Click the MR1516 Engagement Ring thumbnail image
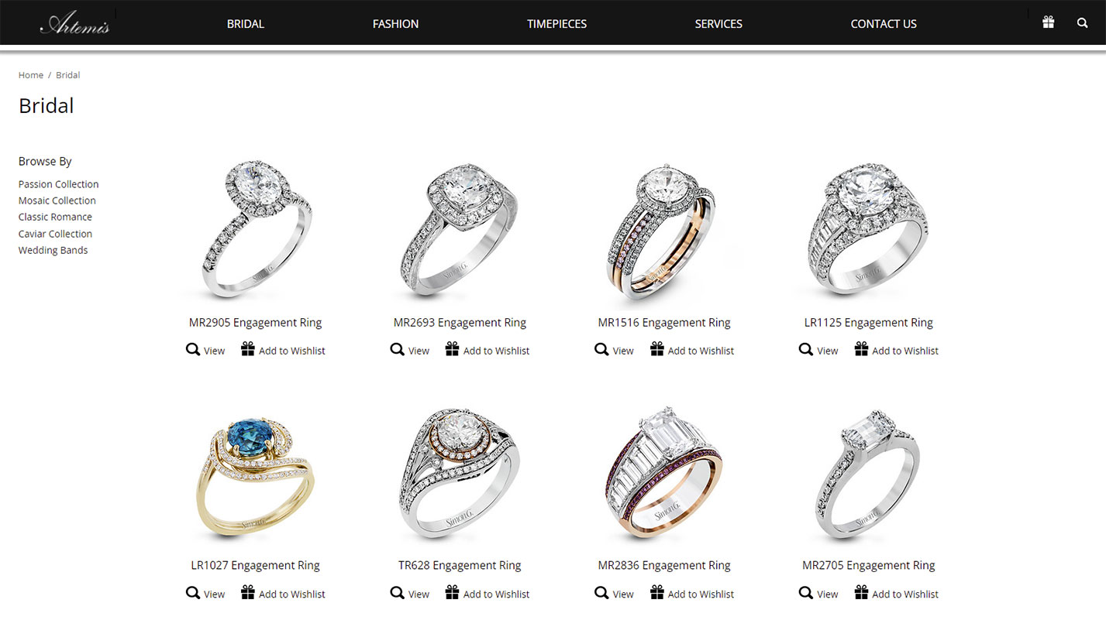The height and width of the screenshot is (627, 1106). point(664,231)
